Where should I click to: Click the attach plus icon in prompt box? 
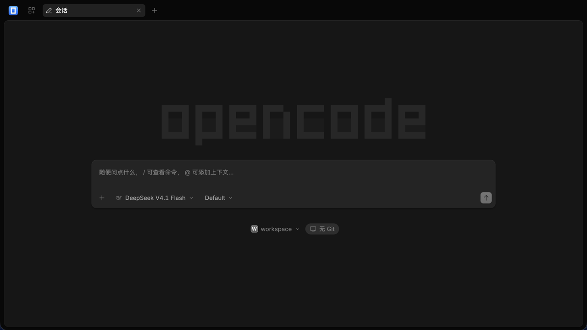(102, 198)
